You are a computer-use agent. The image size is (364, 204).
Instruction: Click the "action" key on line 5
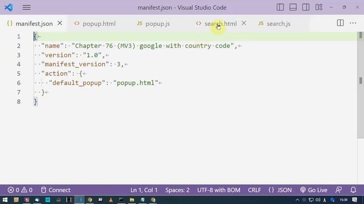pos(56,74)
